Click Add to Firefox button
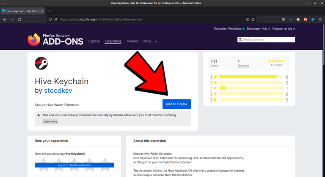The height and width of the screenshot is (177, 325). [x=176, y=104]
